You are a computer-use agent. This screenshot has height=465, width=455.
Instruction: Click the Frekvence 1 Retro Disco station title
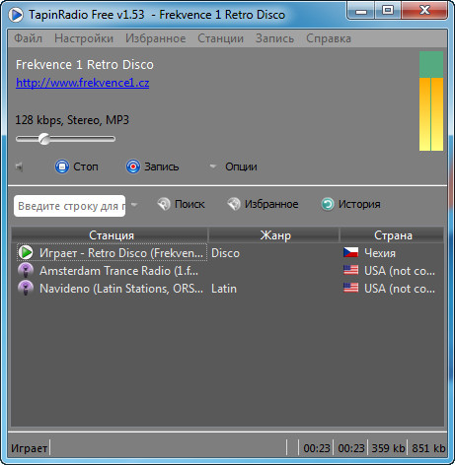pos(85,65)
